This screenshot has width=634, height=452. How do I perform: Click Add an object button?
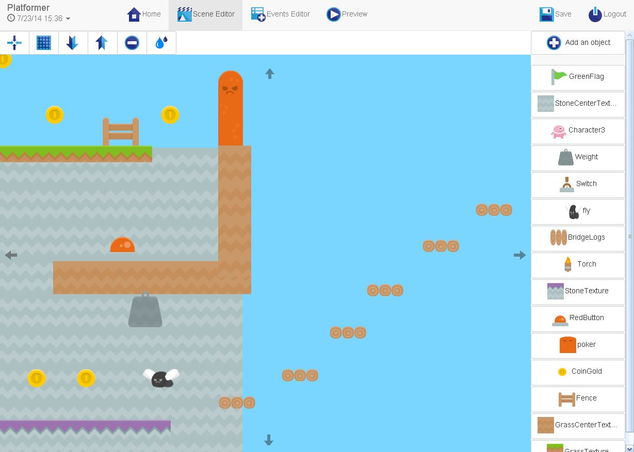point(578,43)
